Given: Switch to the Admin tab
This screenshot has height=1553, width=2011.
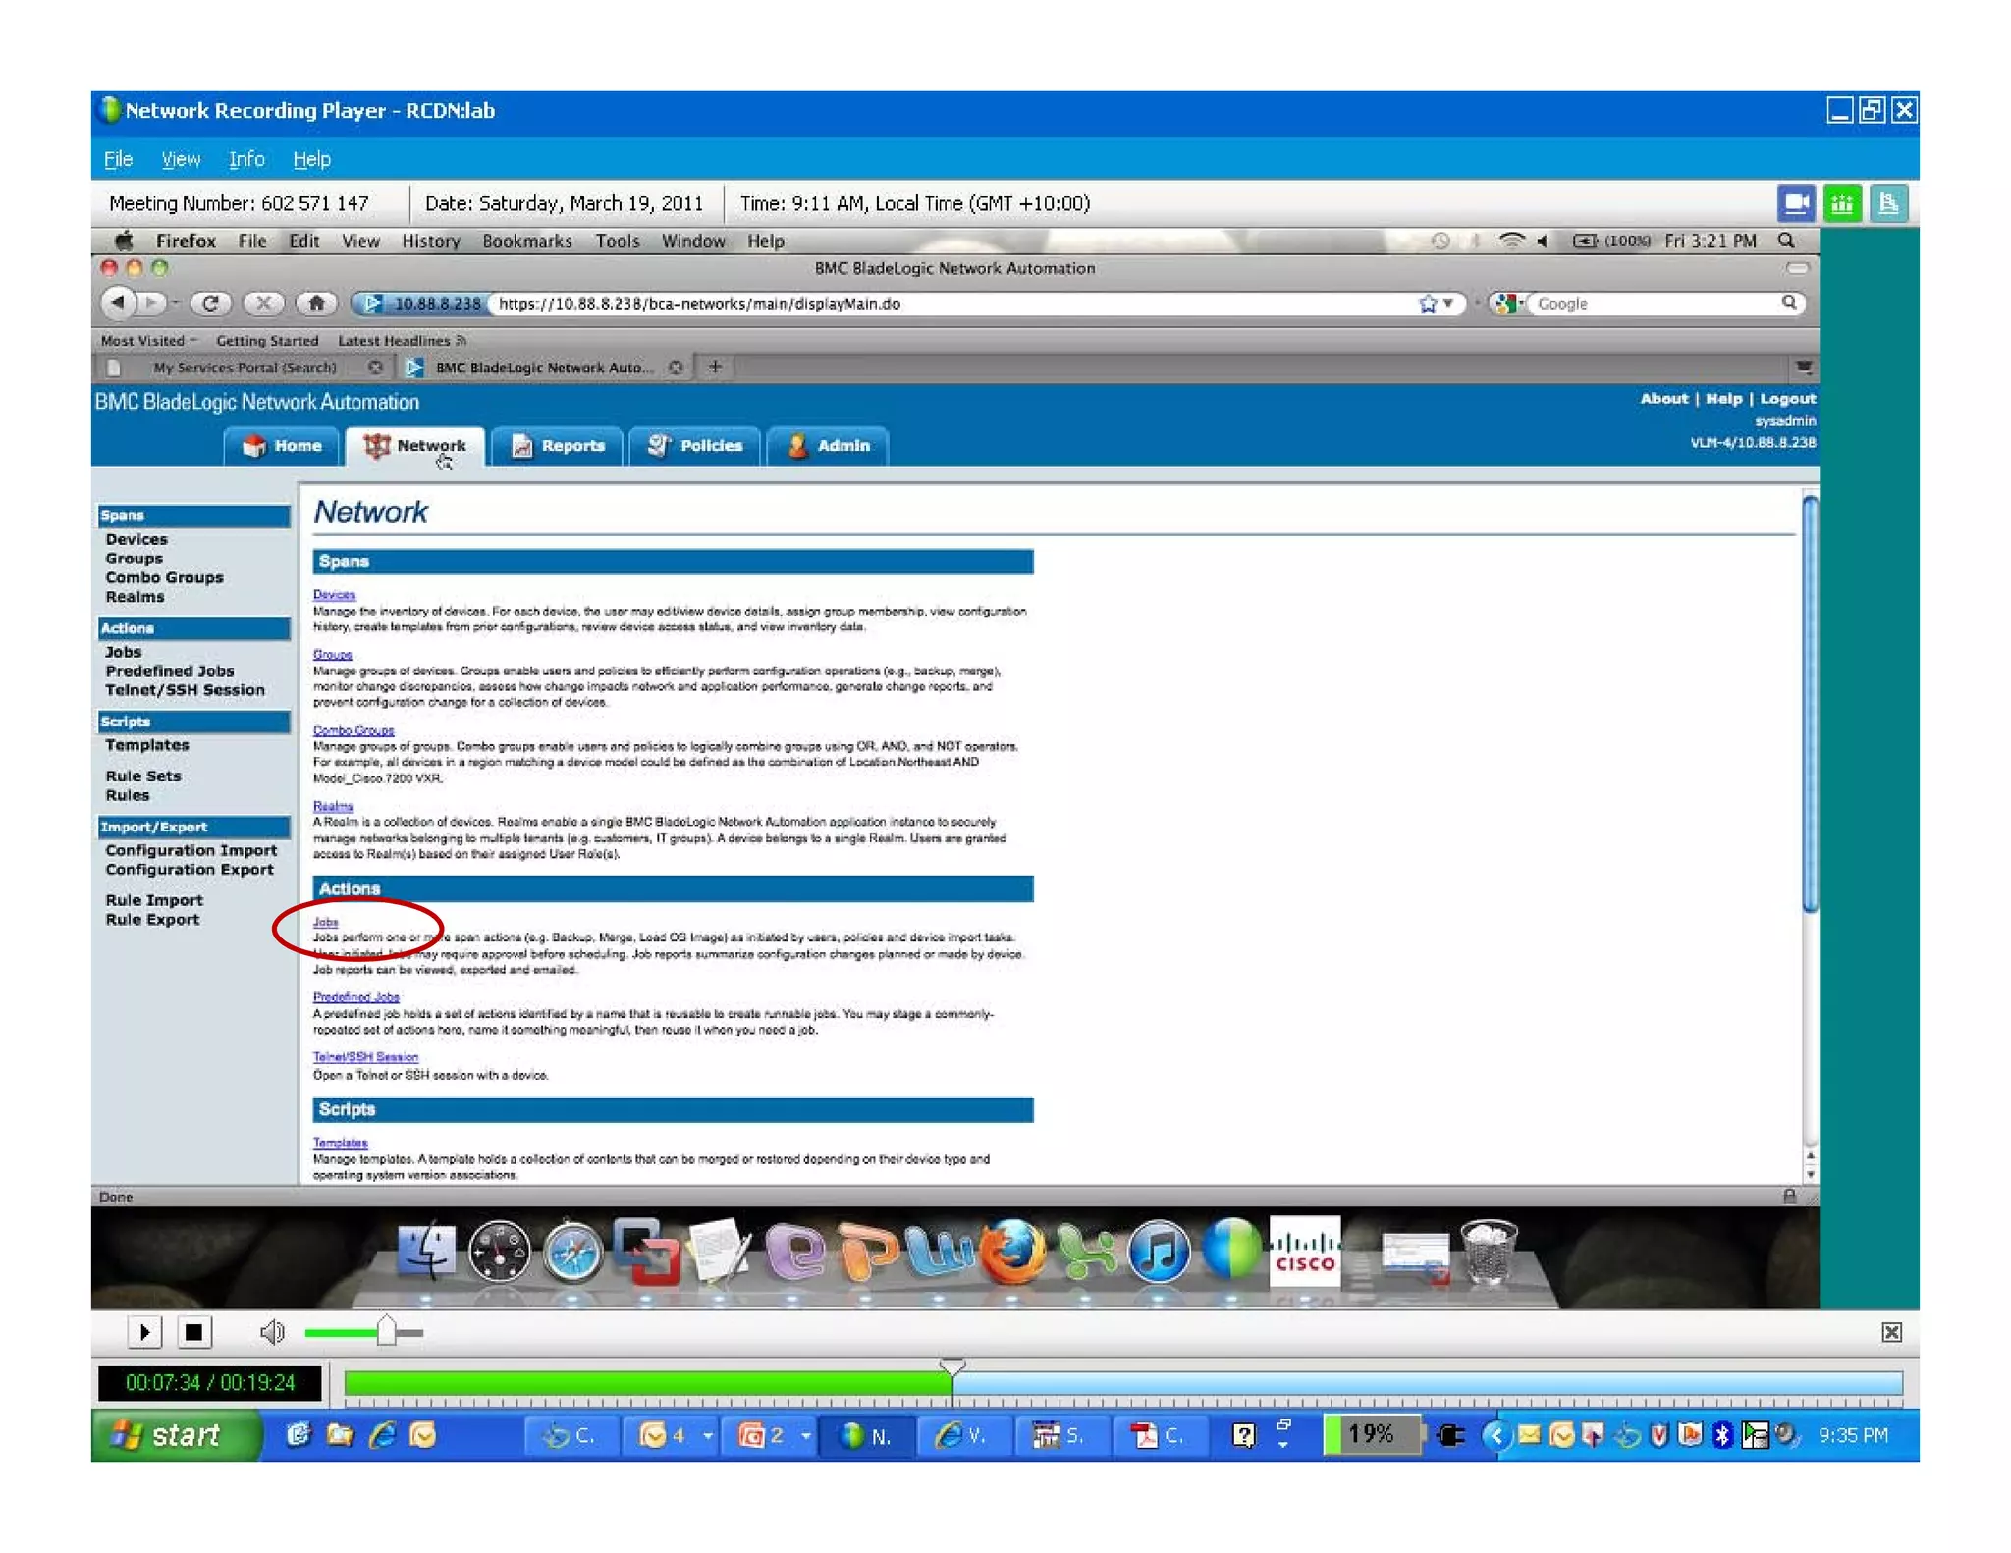Looking at the screenshot, I should 828,446.
